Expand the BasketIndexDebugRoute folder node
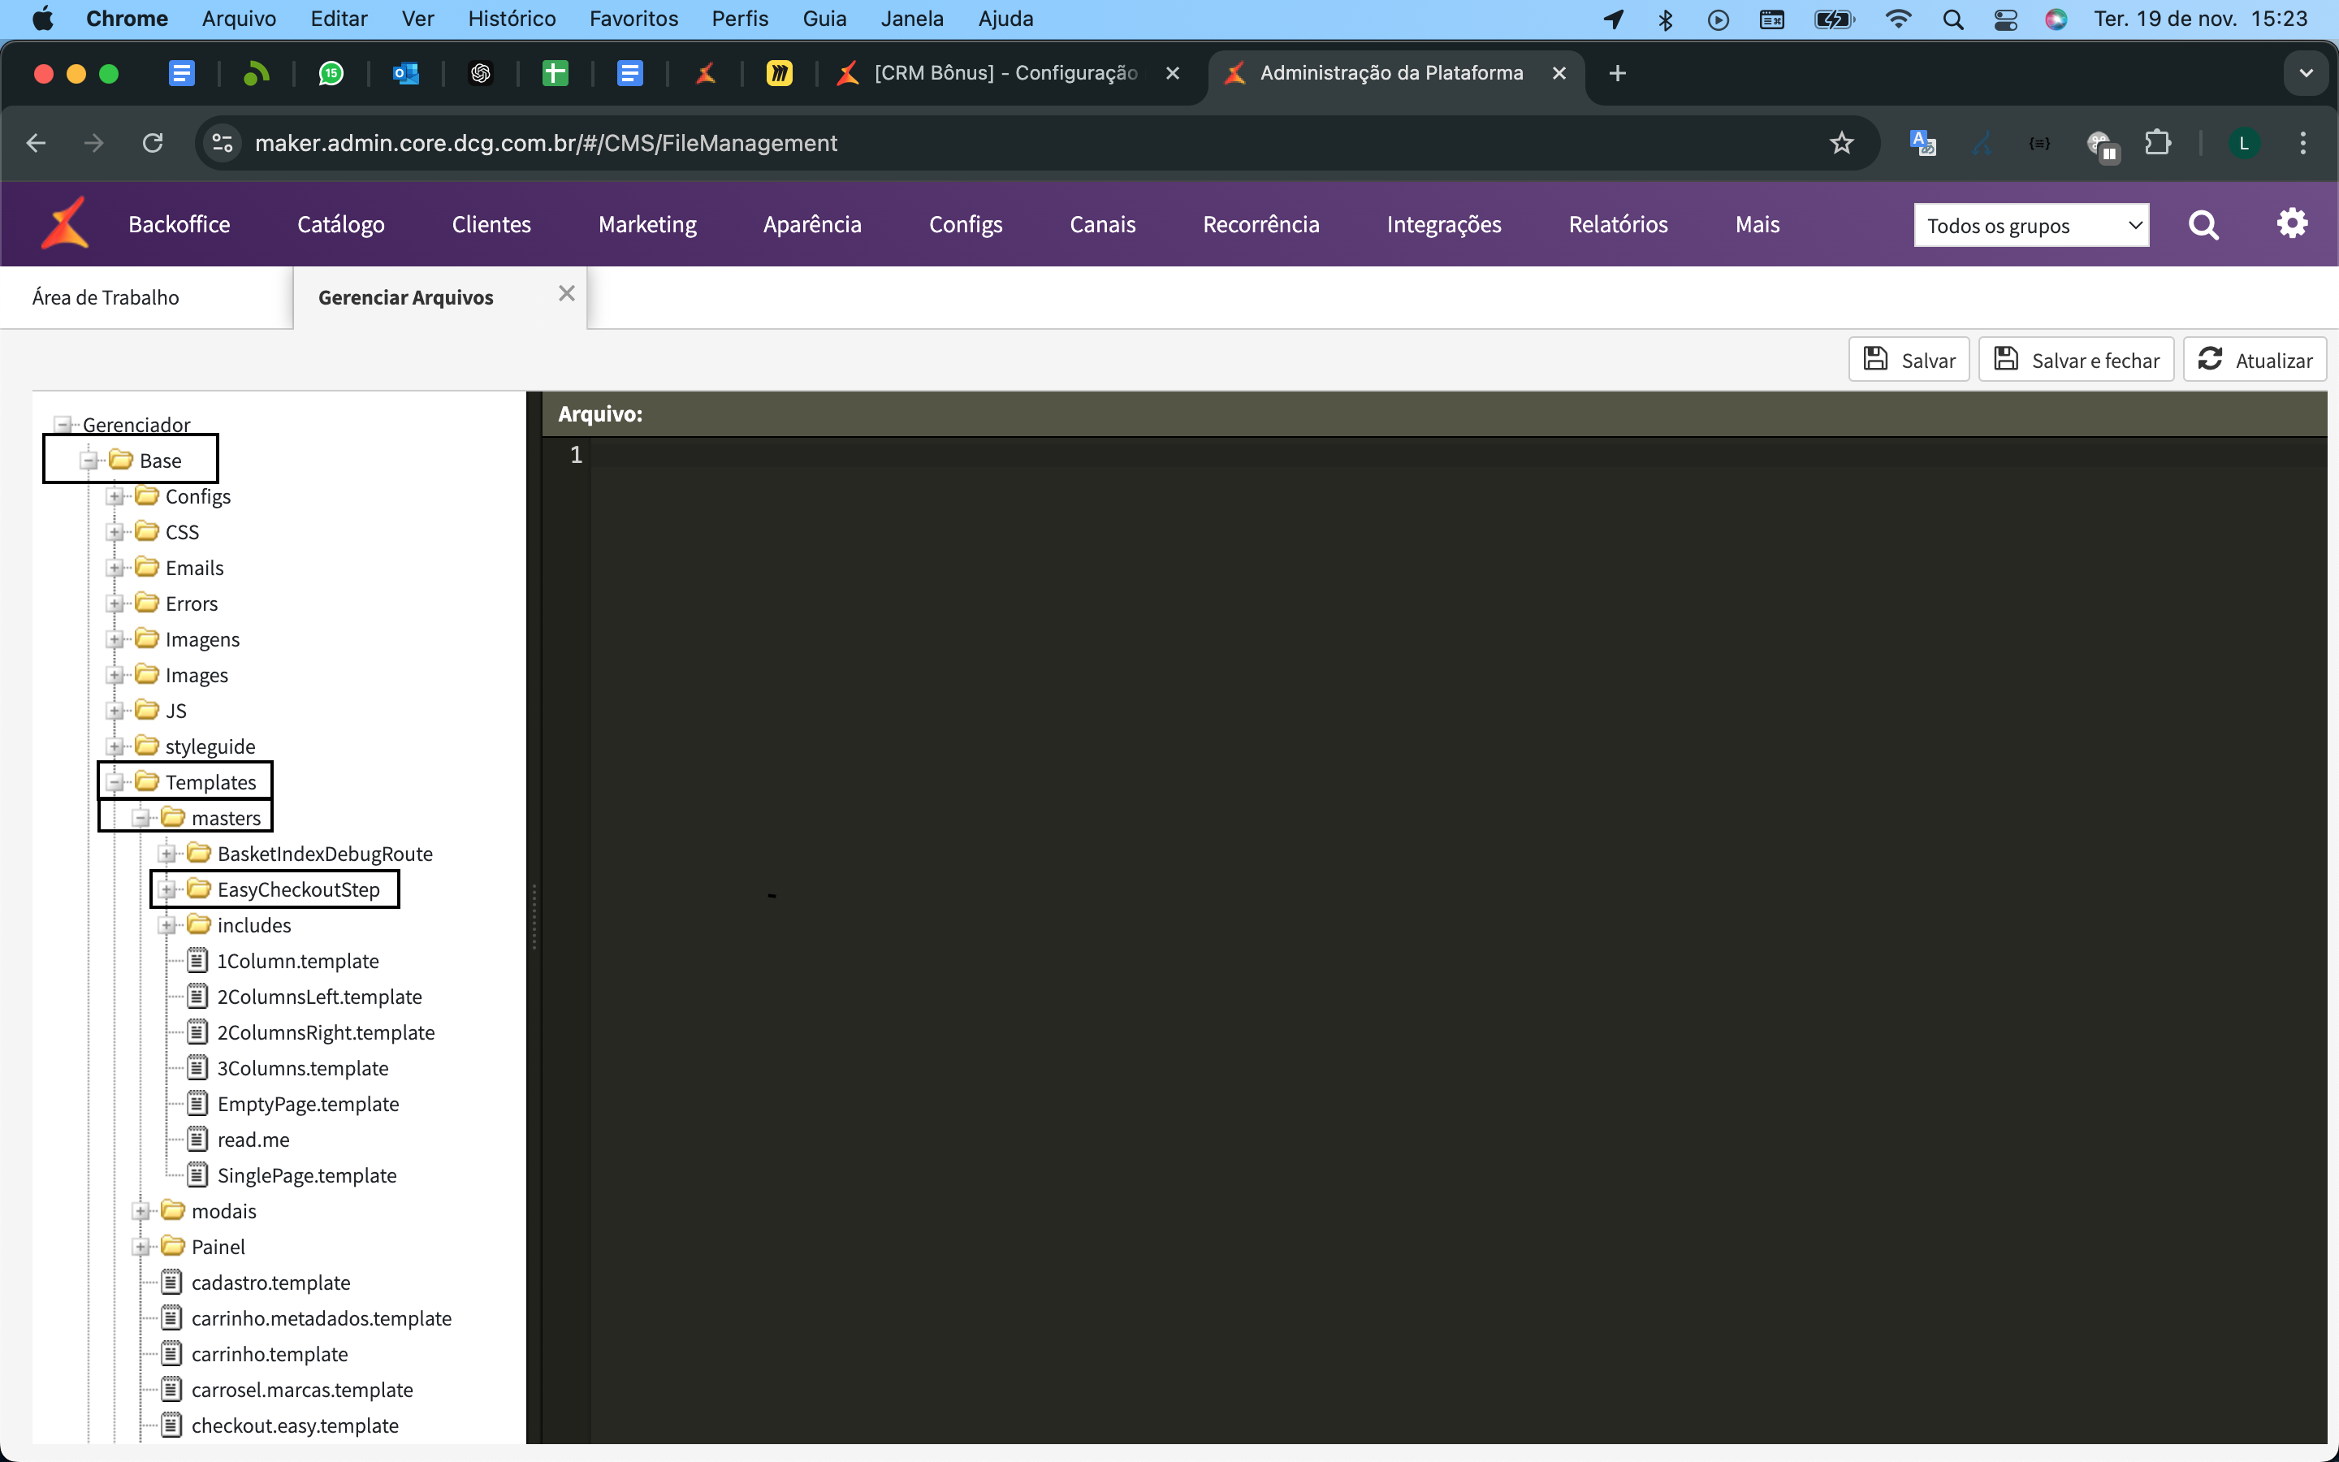This screenshot has width=2339, height=1462. pos(167,854)
